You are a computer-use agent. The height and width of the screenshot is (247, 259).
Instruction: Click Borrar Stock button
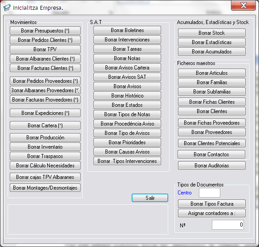point(212,33)
